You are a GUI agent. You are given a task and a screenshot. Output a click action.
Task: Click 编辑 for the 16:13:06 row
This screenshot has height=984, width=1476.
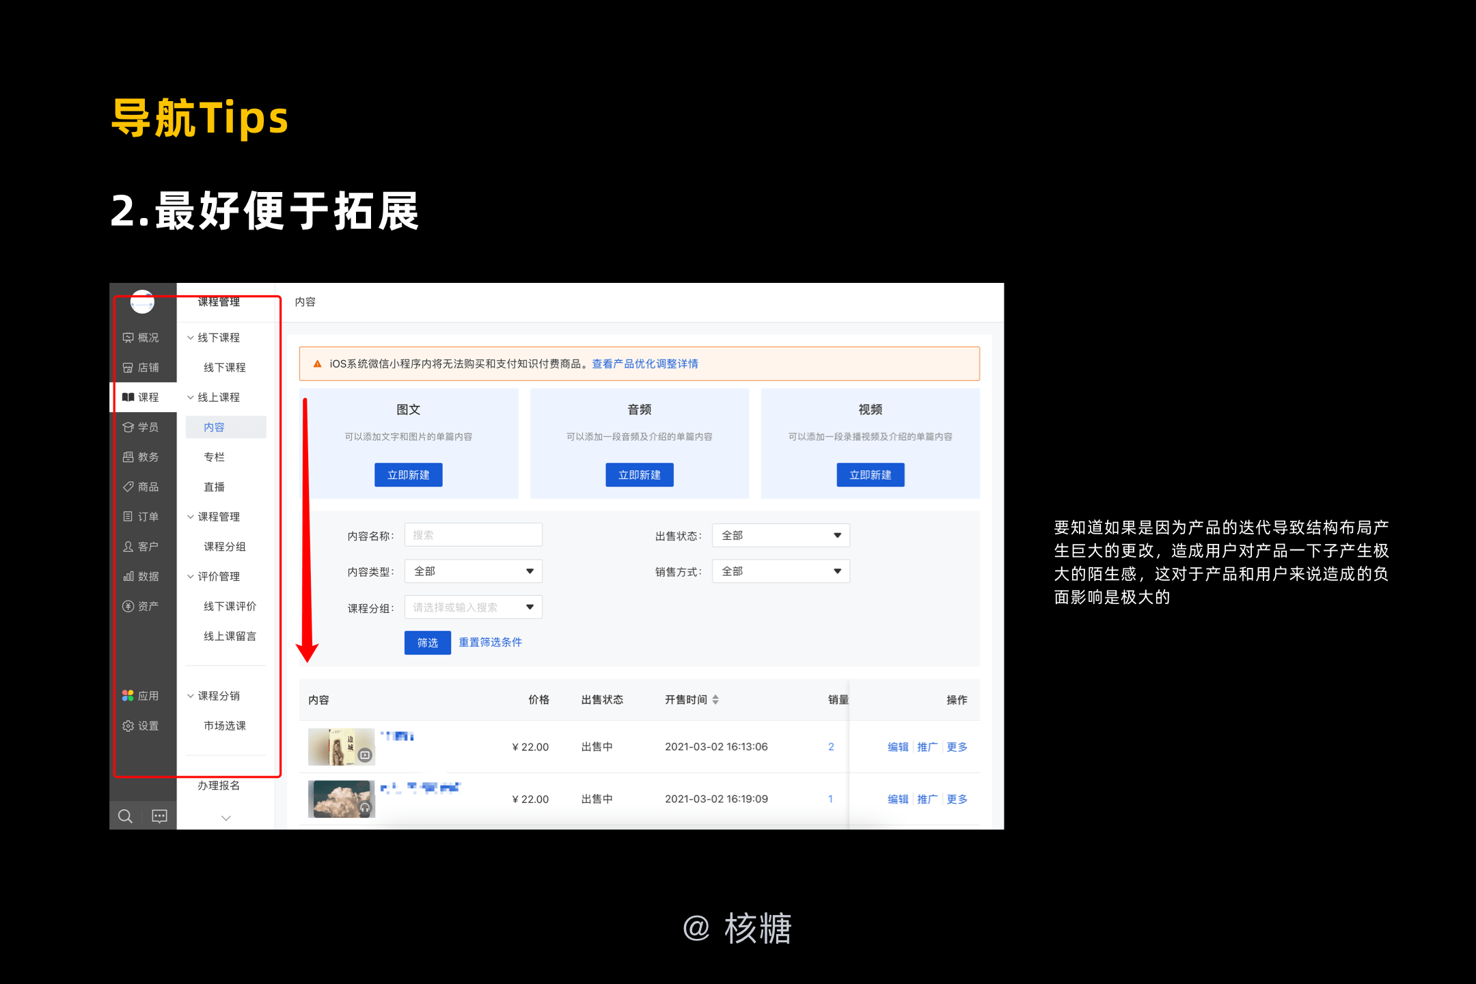[898, 747]
